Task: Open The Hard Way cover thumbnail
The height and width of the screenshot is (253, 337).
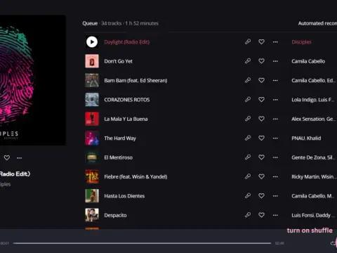Action: pyautogui.click(x=92, y=138)
